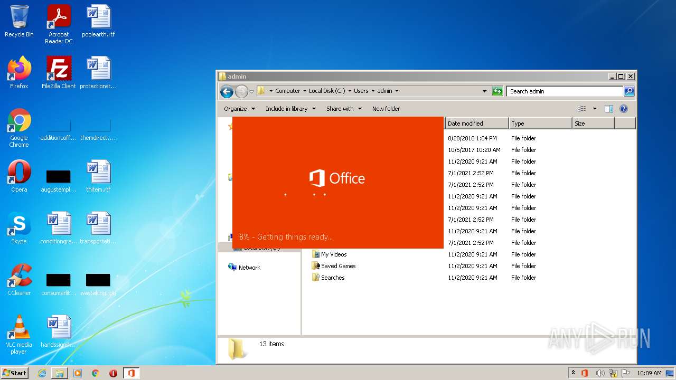Click the volume speaker tray icon

(600, 373)
